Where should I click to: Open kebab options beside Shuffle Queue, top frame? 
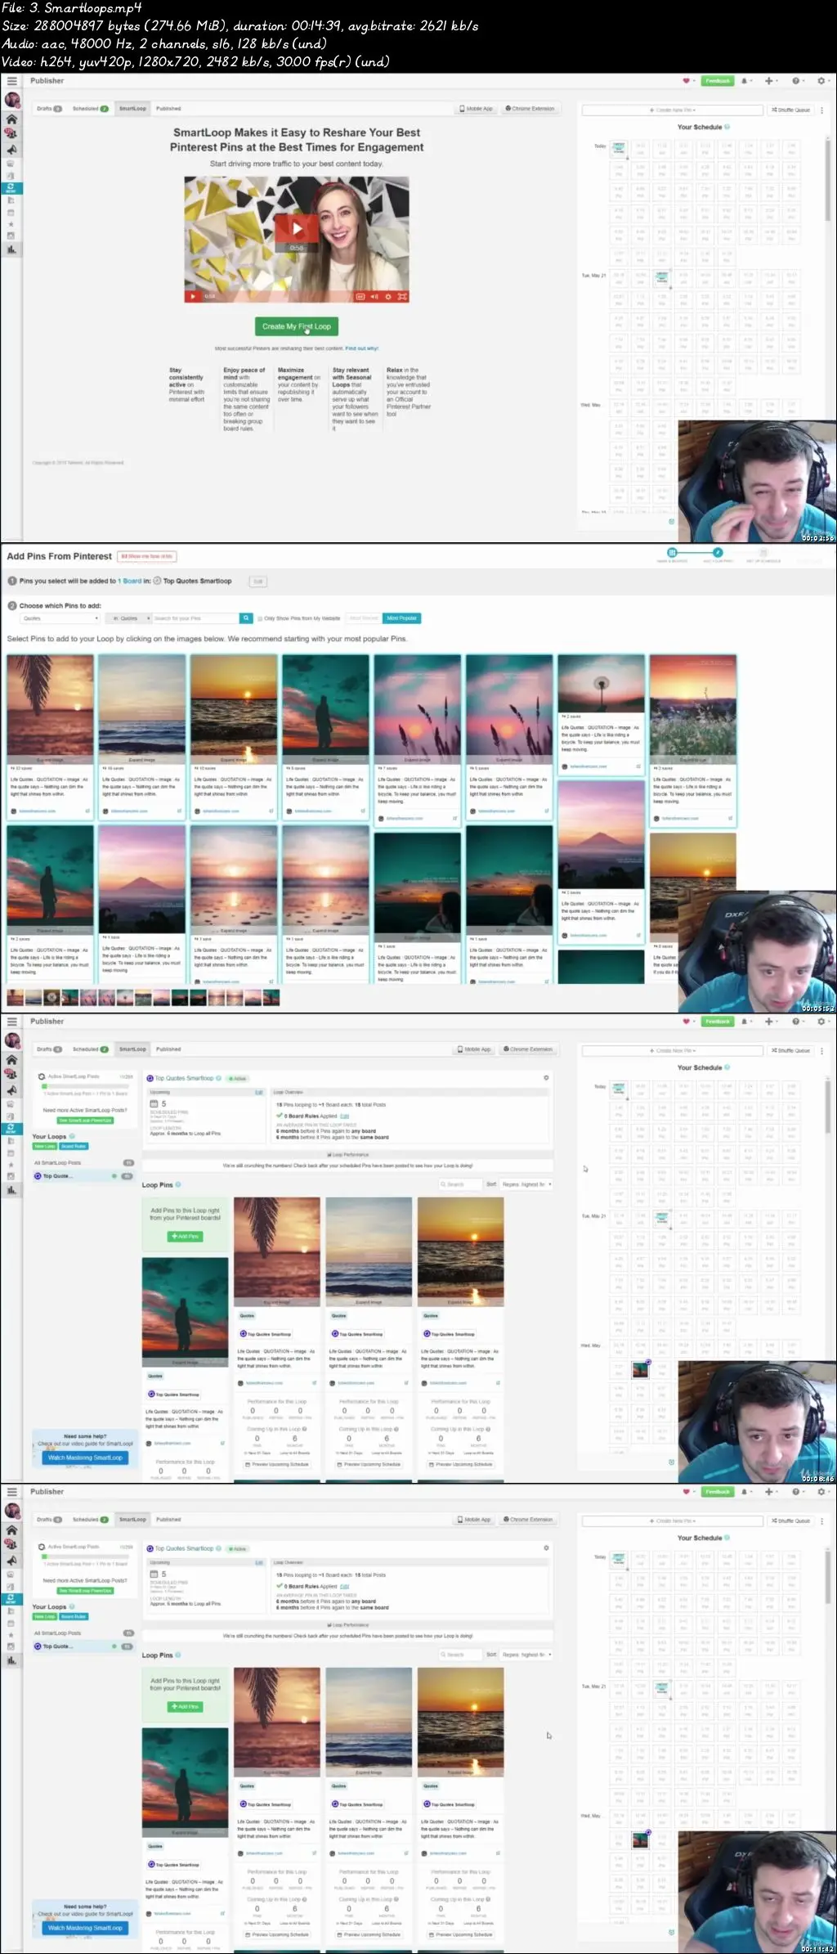(x=821, y=110)
